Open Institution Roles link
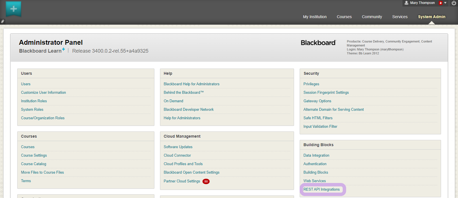This screenshot has height=198, width=458. pyautogui.click(x=34, y=101)
